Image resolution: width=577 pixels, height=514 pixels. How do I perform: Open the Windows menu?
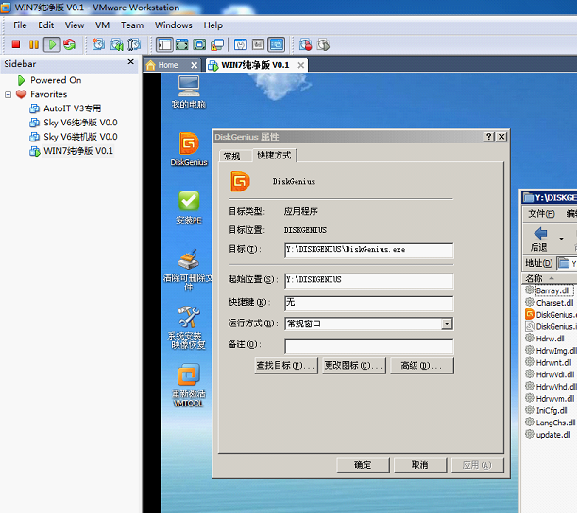point(174,25)
